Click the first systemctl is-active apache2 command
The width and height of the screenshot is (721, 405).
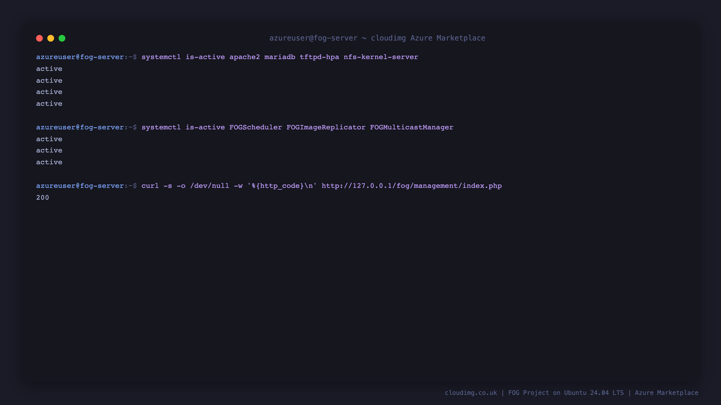coord(280,57)
